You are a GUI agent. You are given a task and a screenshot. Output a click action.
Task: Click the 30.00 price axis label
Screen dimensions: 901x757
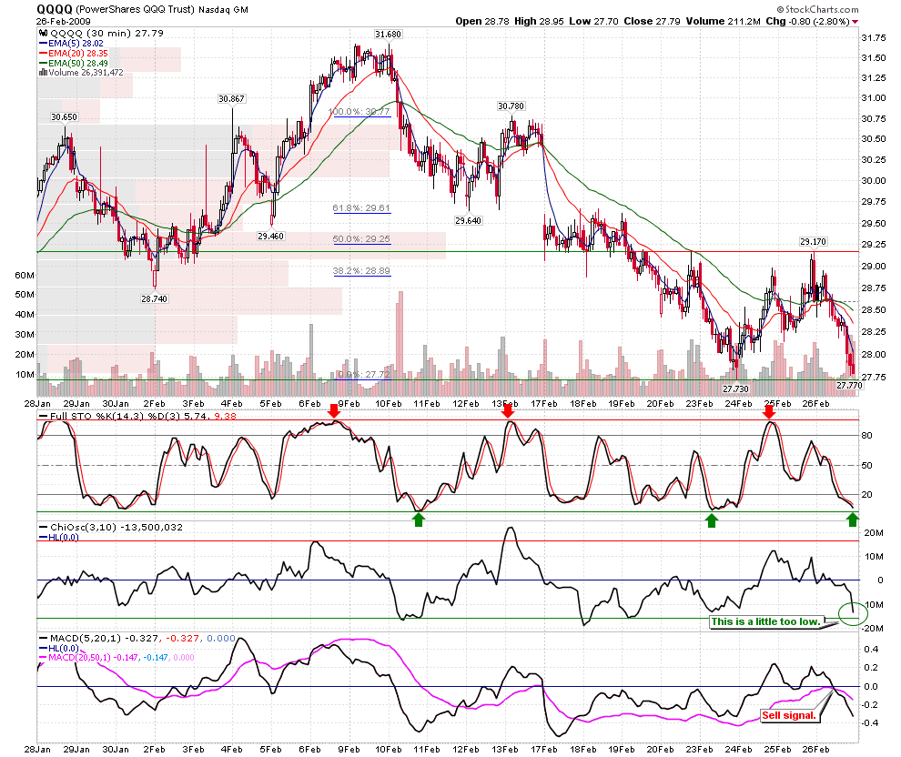[874, 180]
